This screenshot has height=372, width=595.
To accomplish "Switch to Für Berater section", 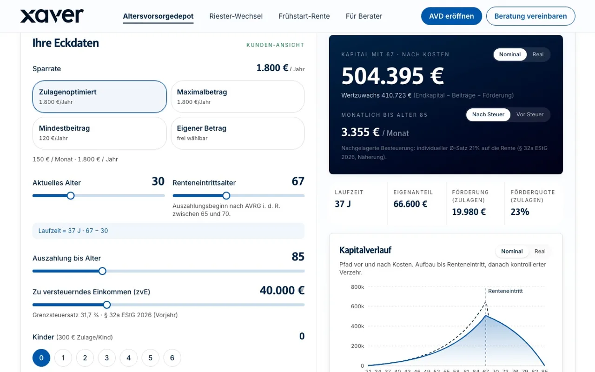I will [x=364, y=16].
